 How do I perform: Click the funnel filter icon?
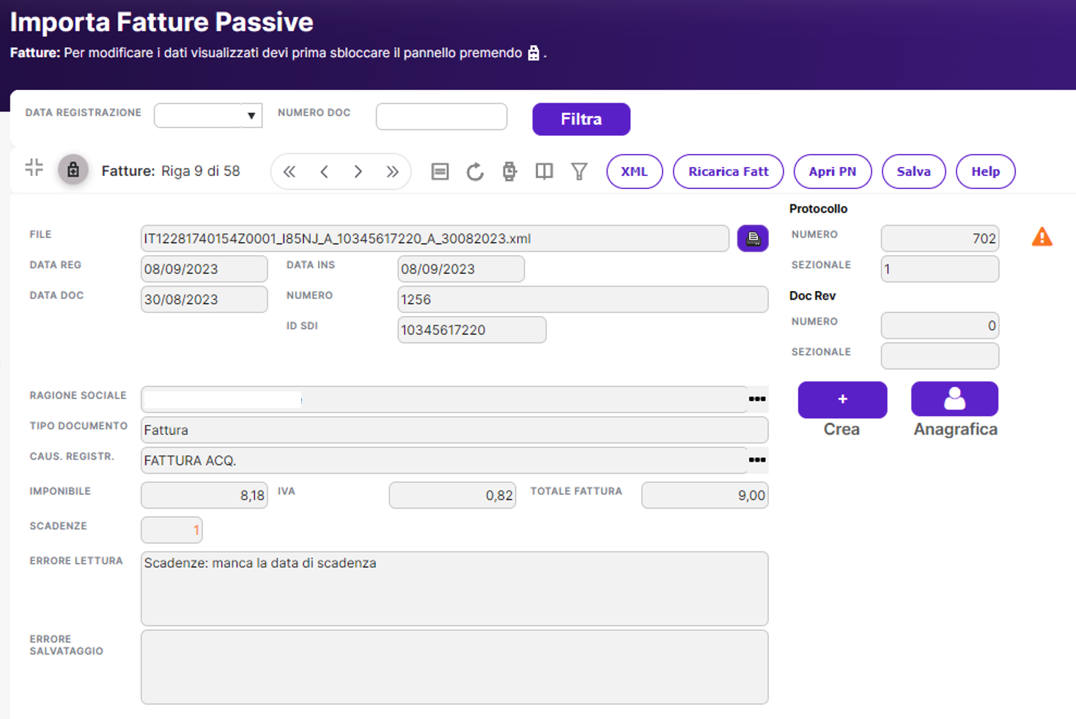point(579,172)
